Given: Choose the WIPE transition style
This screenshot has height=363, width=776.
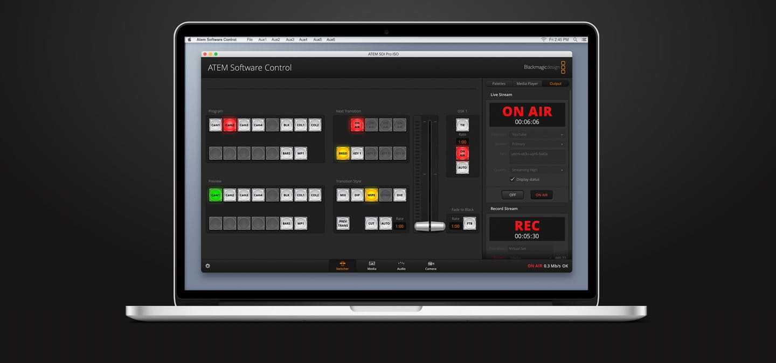Looking at the screenshot, I should (371, 195).
